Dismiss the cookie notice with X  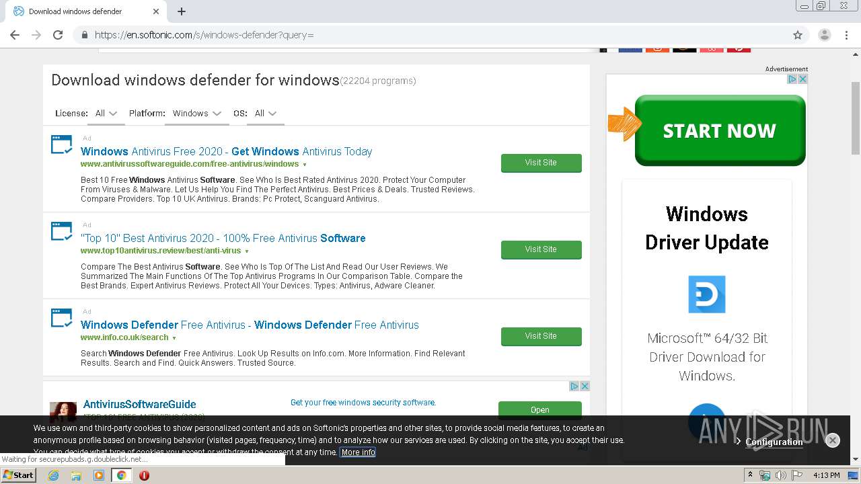click(833, 440)
